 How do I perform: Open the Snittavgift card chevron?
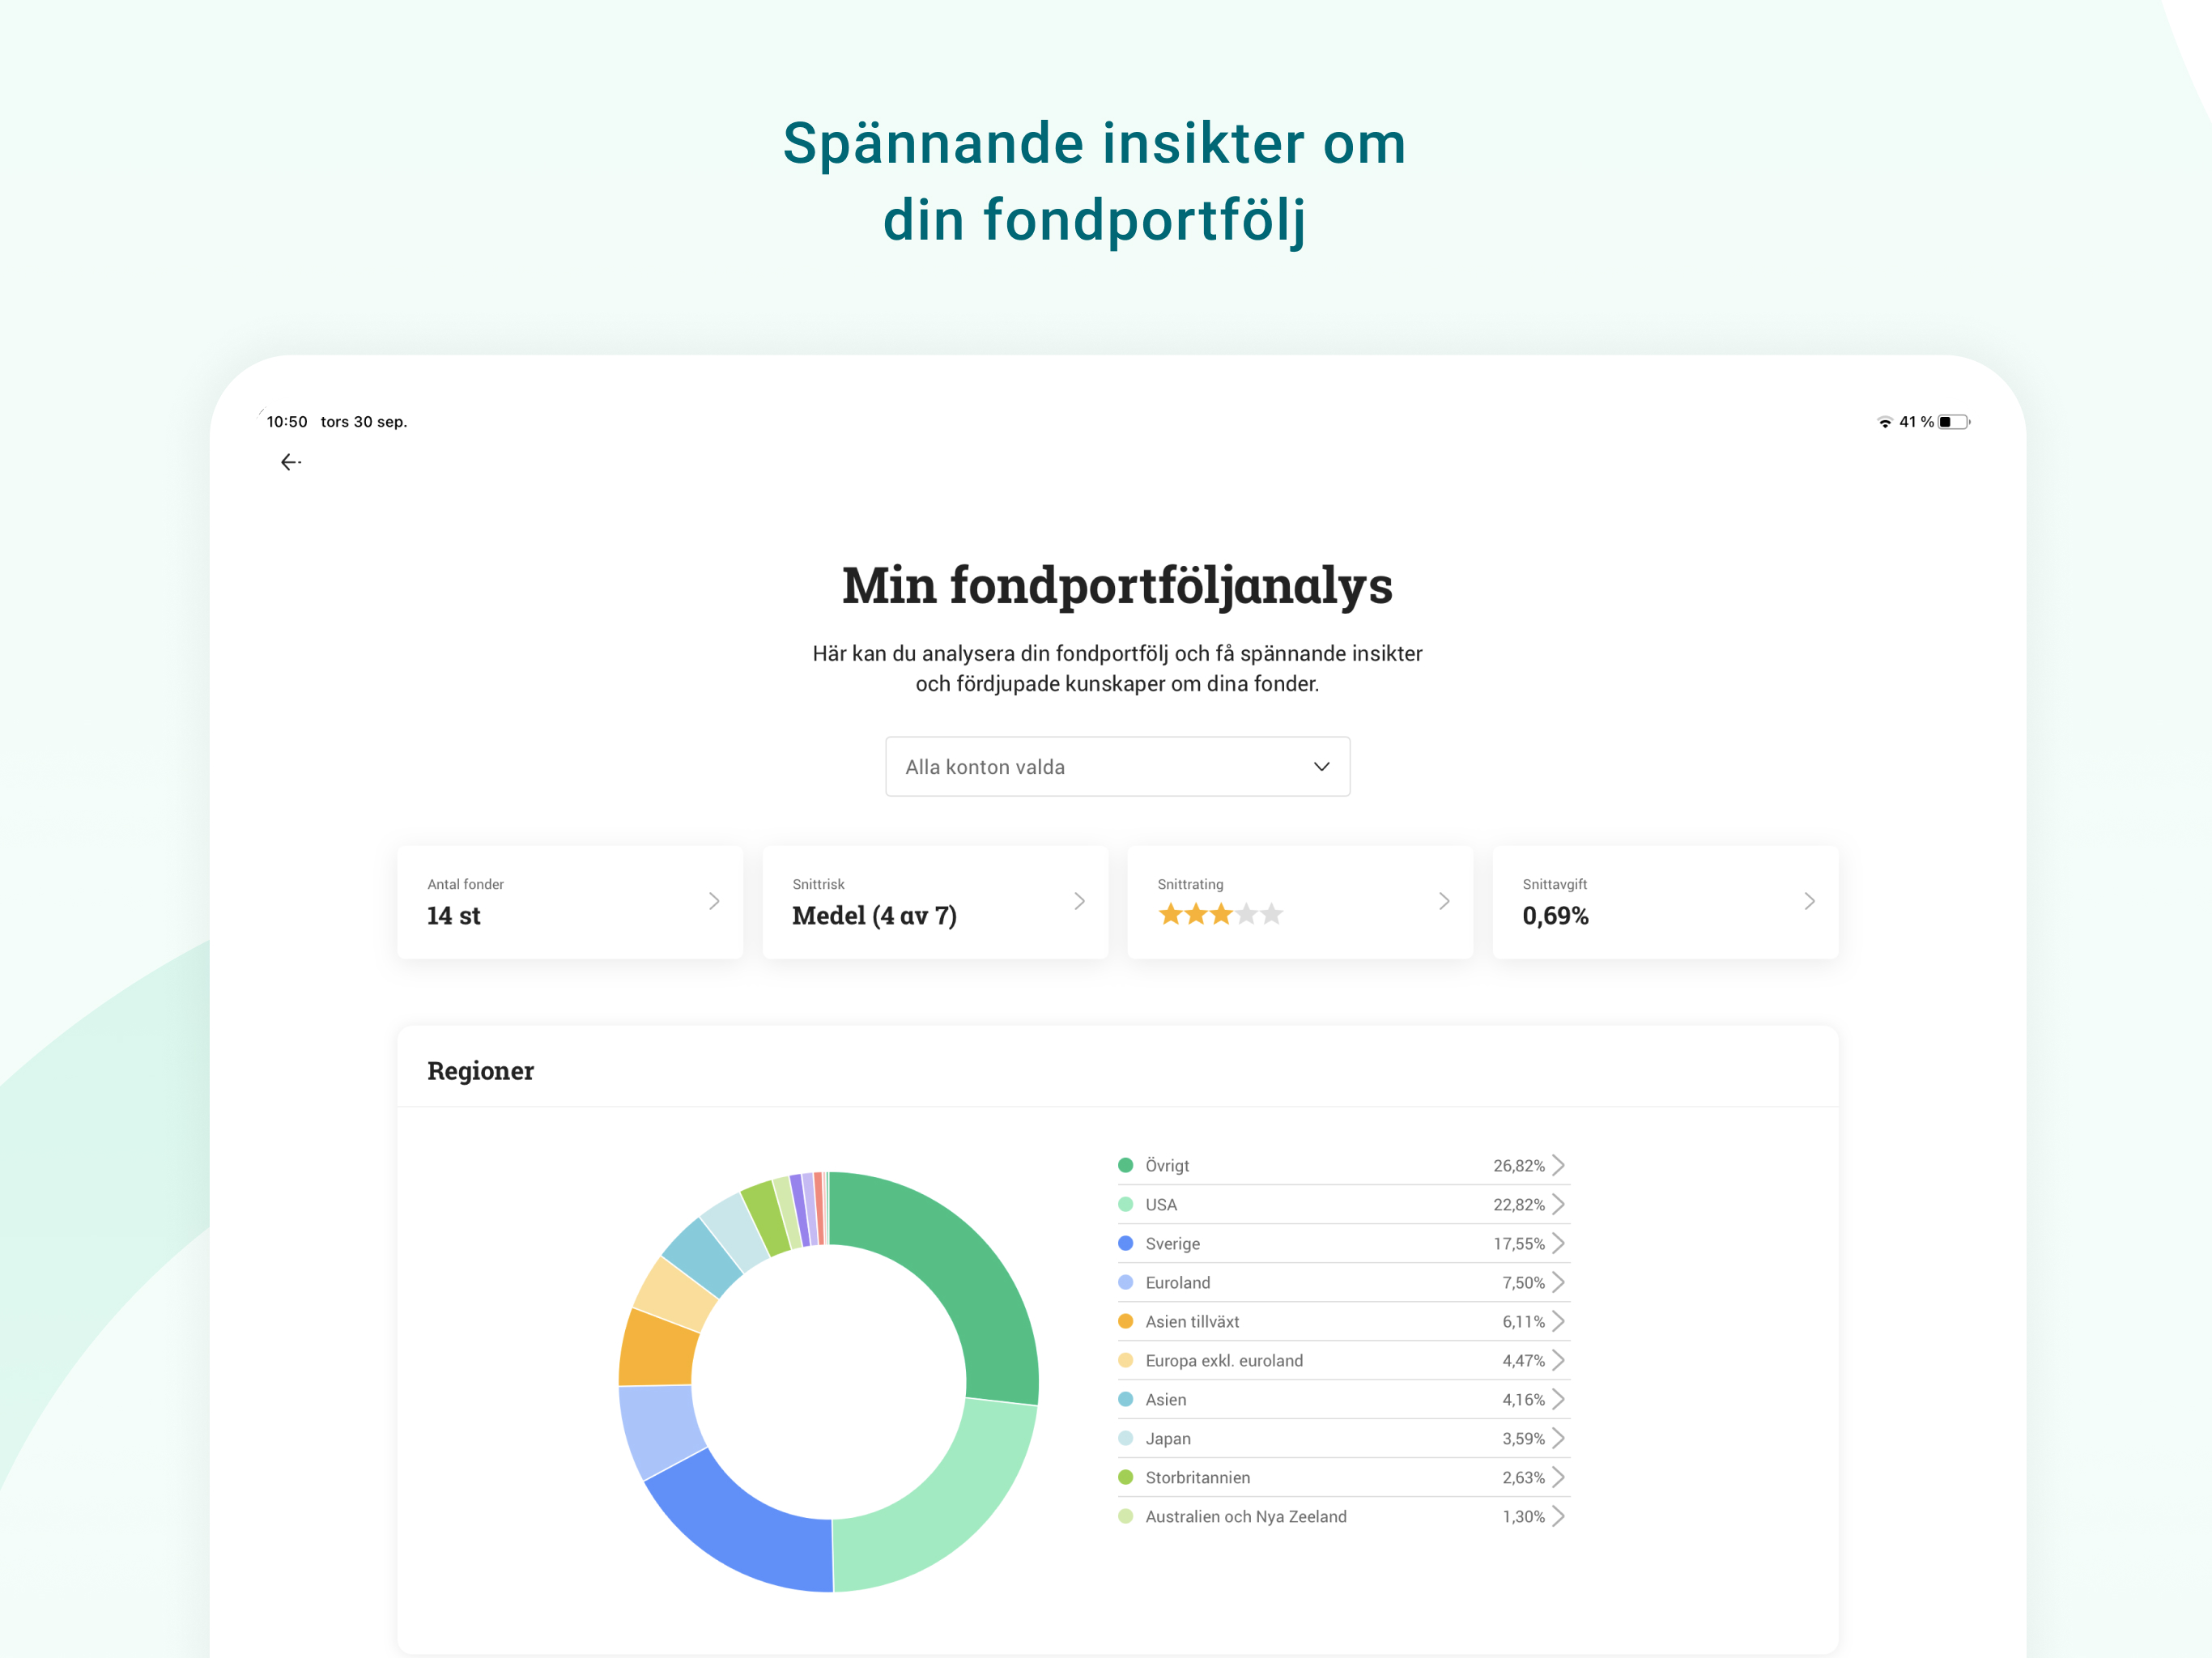(x=1809, y=901)
